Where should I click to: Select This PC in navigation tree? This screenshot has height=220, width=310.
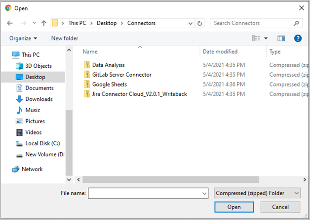point(31,55)
